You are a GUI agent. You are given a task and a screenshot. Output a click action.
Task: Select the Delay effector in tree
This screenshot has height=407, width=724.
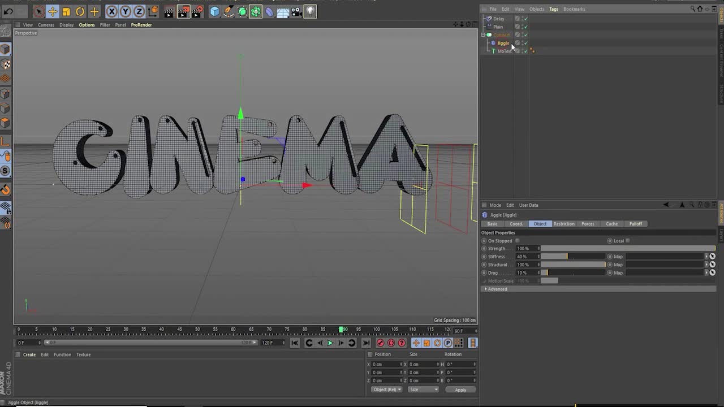click(498, 19)
